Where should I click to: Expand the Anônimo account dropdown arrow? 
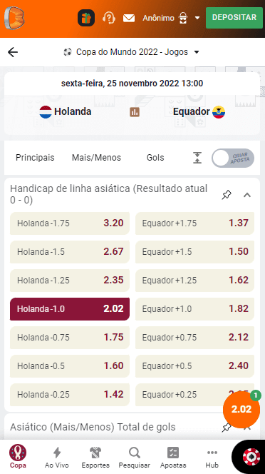click(x=197, y=18)
